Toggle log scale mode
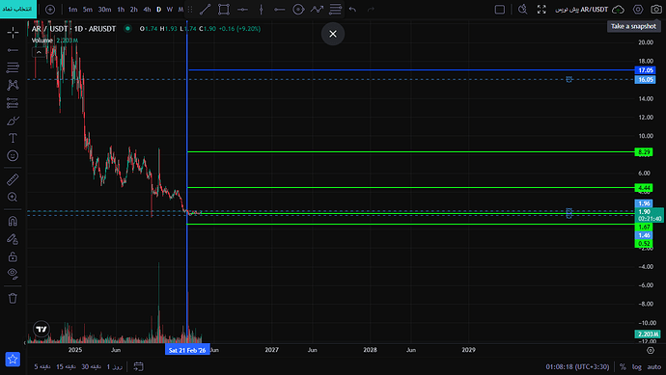The image size is (666, 375). click(x=637, y=367)
